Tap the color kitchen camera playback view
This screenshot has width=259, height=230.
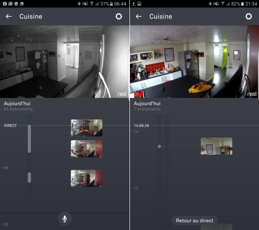194,61
